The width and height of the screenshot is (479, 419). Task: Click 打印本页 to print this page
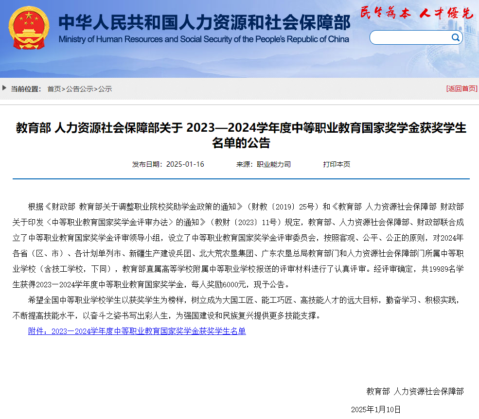coord(336,164)
